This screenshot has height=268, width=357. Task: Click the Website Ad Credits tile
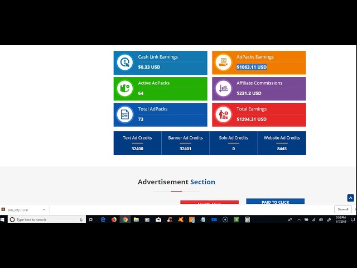click(282, 143)
